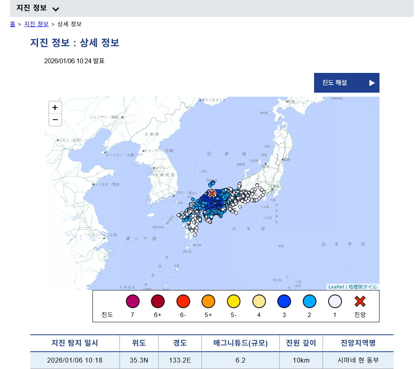Click the 北朝鮮 label on the map
Screen dimensions: 415x369
click(x=152, y=134)
